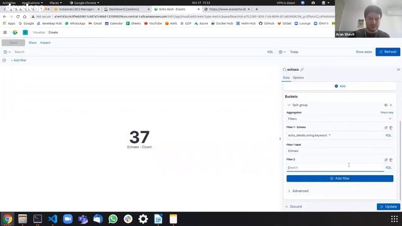Open Terminal from the dock
The width and height of the screenshot is (402, 226).
tap(38, 219)
